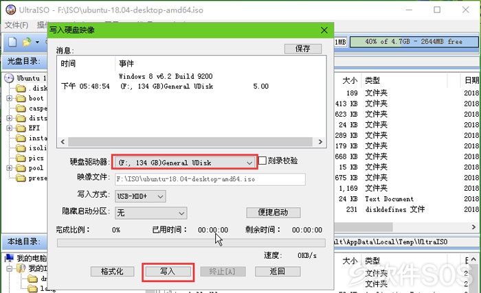Click the left arrow of message list scrollbar
The height and width of the screenshot is (293, 481).
pyautogui.click(x=63, y=141)
